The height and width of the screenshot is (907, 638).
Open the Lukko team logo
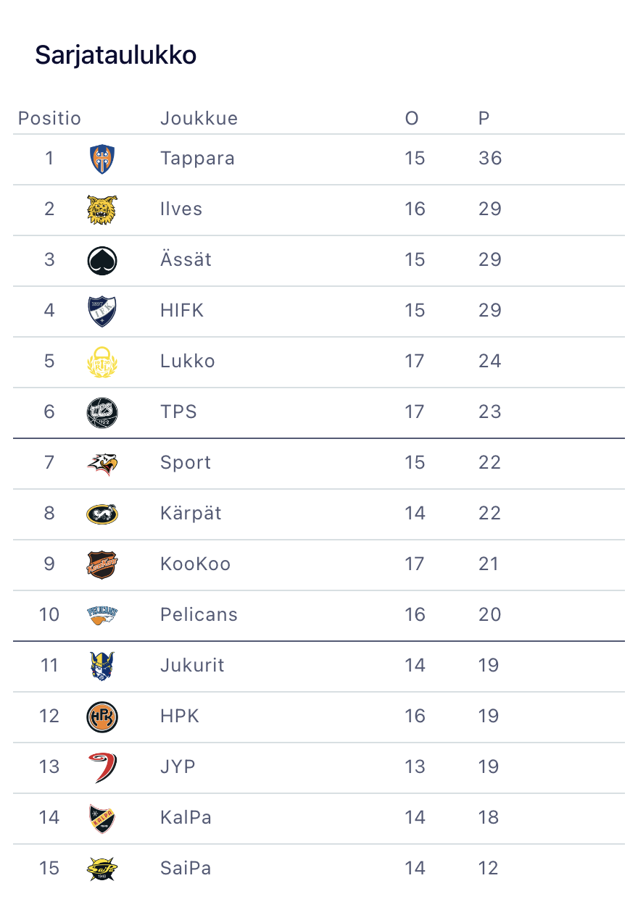click(x=102, y=361)
